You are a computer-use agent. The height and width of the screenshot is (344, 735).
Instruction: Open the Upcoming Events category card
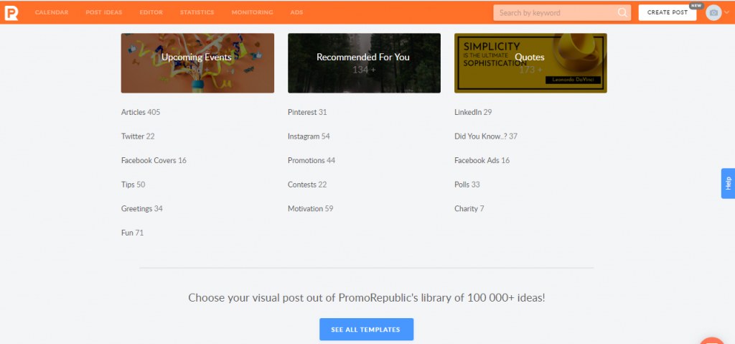coord(197,63)
